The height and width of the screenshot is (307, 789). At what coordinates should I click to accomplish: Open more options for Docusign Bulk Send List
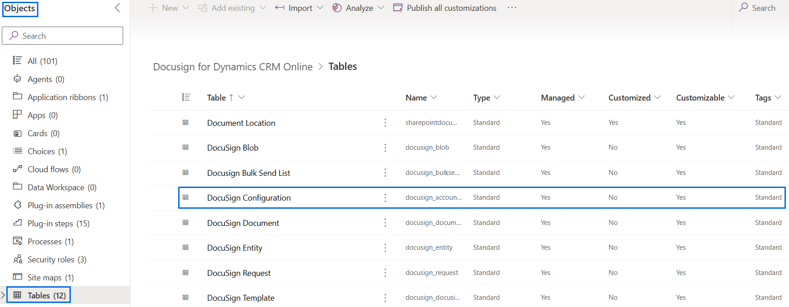coord(385,173)
